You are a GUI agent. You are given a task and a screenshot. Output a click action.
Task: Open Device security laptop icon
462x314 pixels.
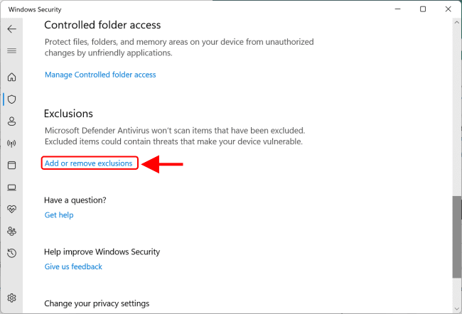coord(11,188)
